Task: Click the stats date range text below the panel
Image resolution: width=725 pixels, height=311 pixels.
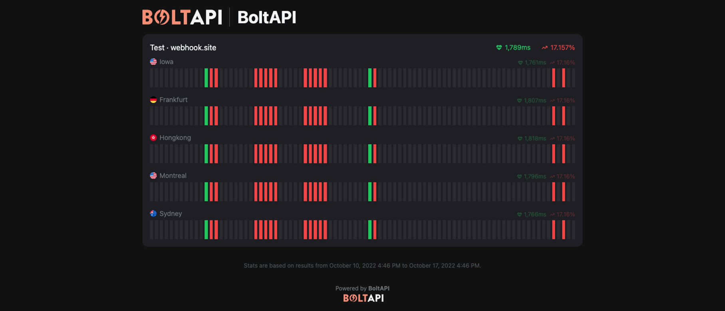Action: point(363,265)
